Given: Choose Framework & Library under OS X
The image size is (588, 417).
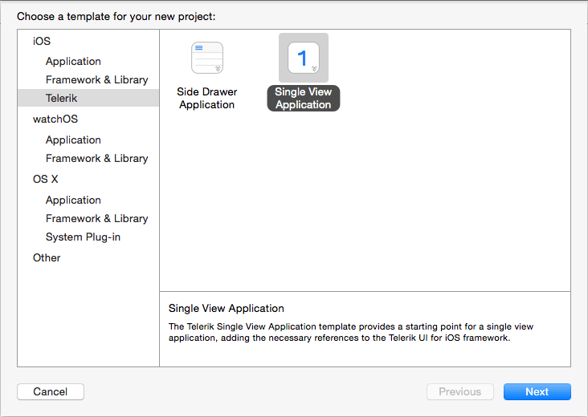Looking at the screenshot, I should pos(96,218).
